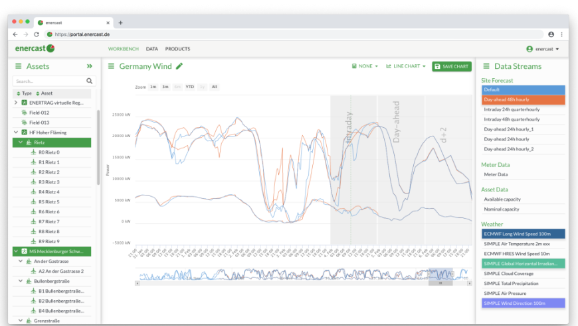Select Nominal capacity stream

click(523, 209)
